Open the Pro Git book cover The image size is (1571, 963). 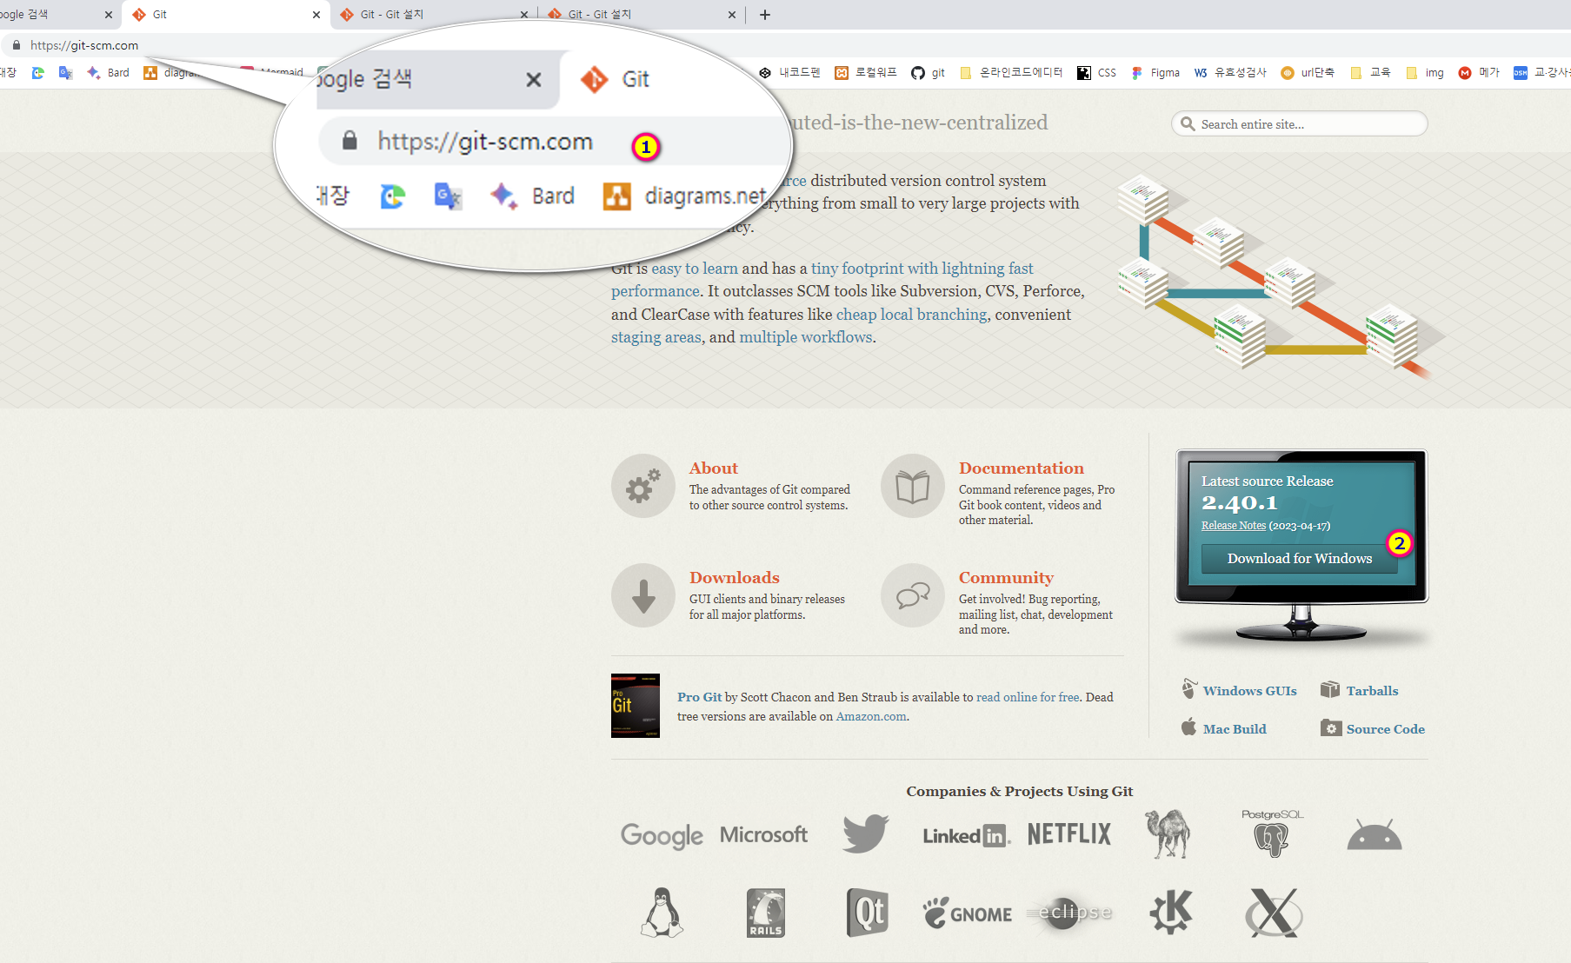(635, 706)
